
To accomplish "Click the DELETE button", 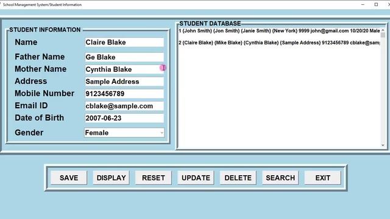I will pos(238,178).
